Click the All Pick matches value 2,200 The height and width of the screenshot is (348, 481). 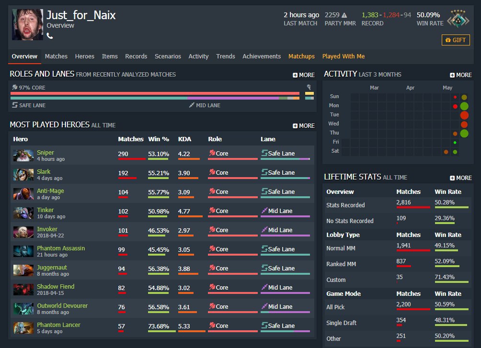[x=403, y=304]
